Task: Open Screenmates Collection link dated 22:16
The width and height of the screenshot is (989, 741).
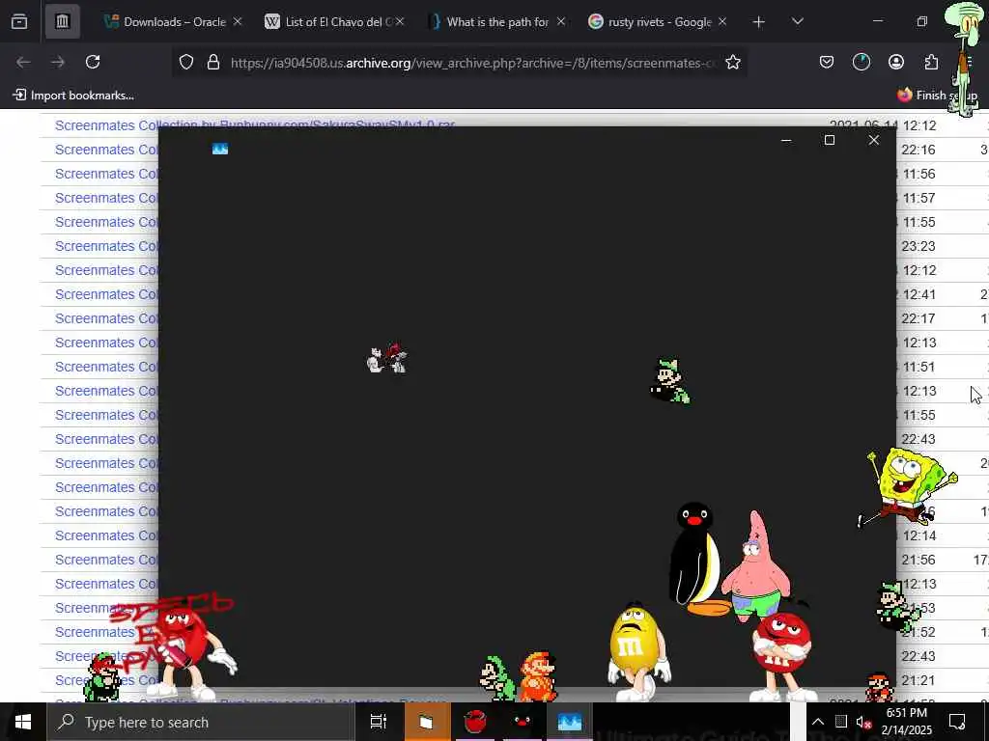Action: [x=106, y=150]
